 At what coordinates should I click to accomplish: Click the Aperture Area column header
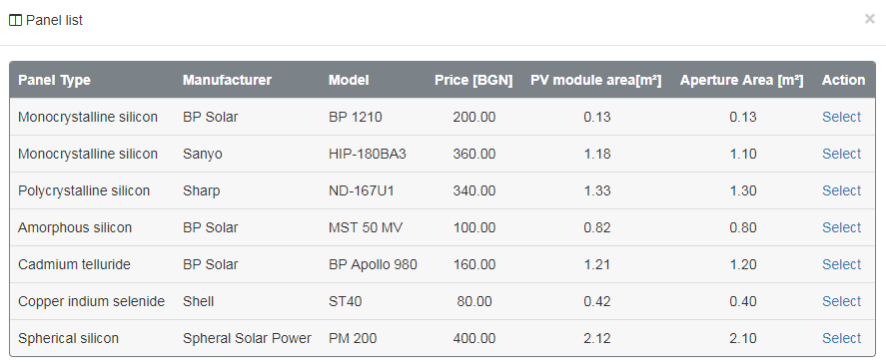tap(741, 80)
